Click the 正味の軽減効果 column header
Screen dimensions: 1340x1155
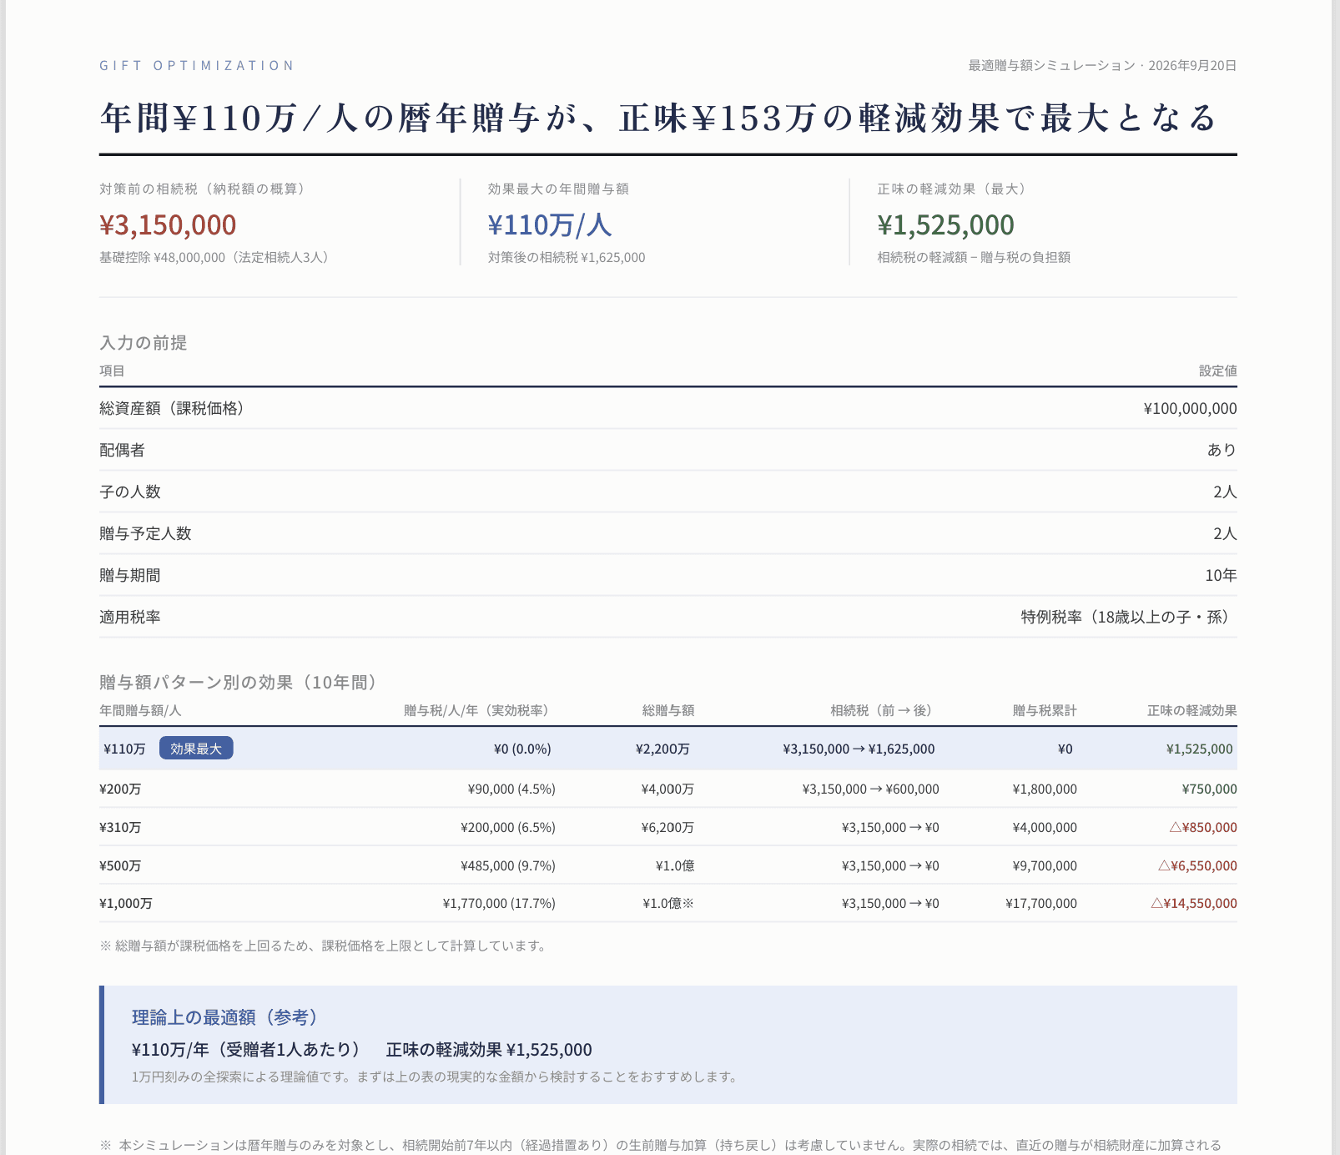pyautogui.click(x=1191, y=710)
